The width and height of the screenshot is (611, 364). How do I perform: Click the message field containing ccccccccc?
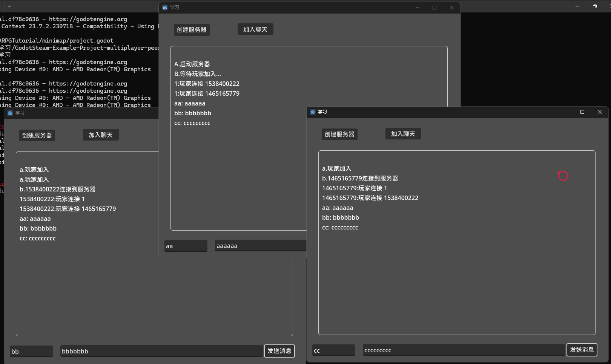[x=464, y=350]
